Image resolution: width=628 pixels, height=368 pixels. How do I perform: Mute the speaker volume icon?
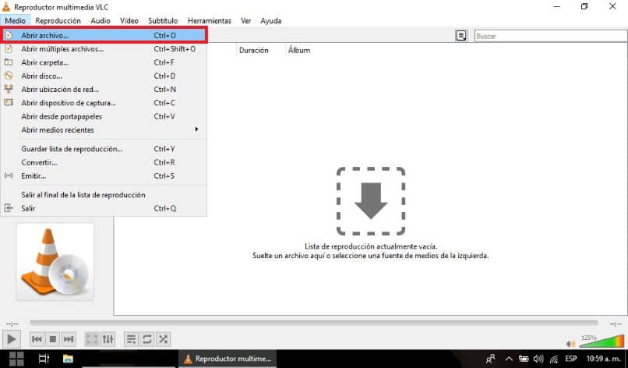[570, 344]
